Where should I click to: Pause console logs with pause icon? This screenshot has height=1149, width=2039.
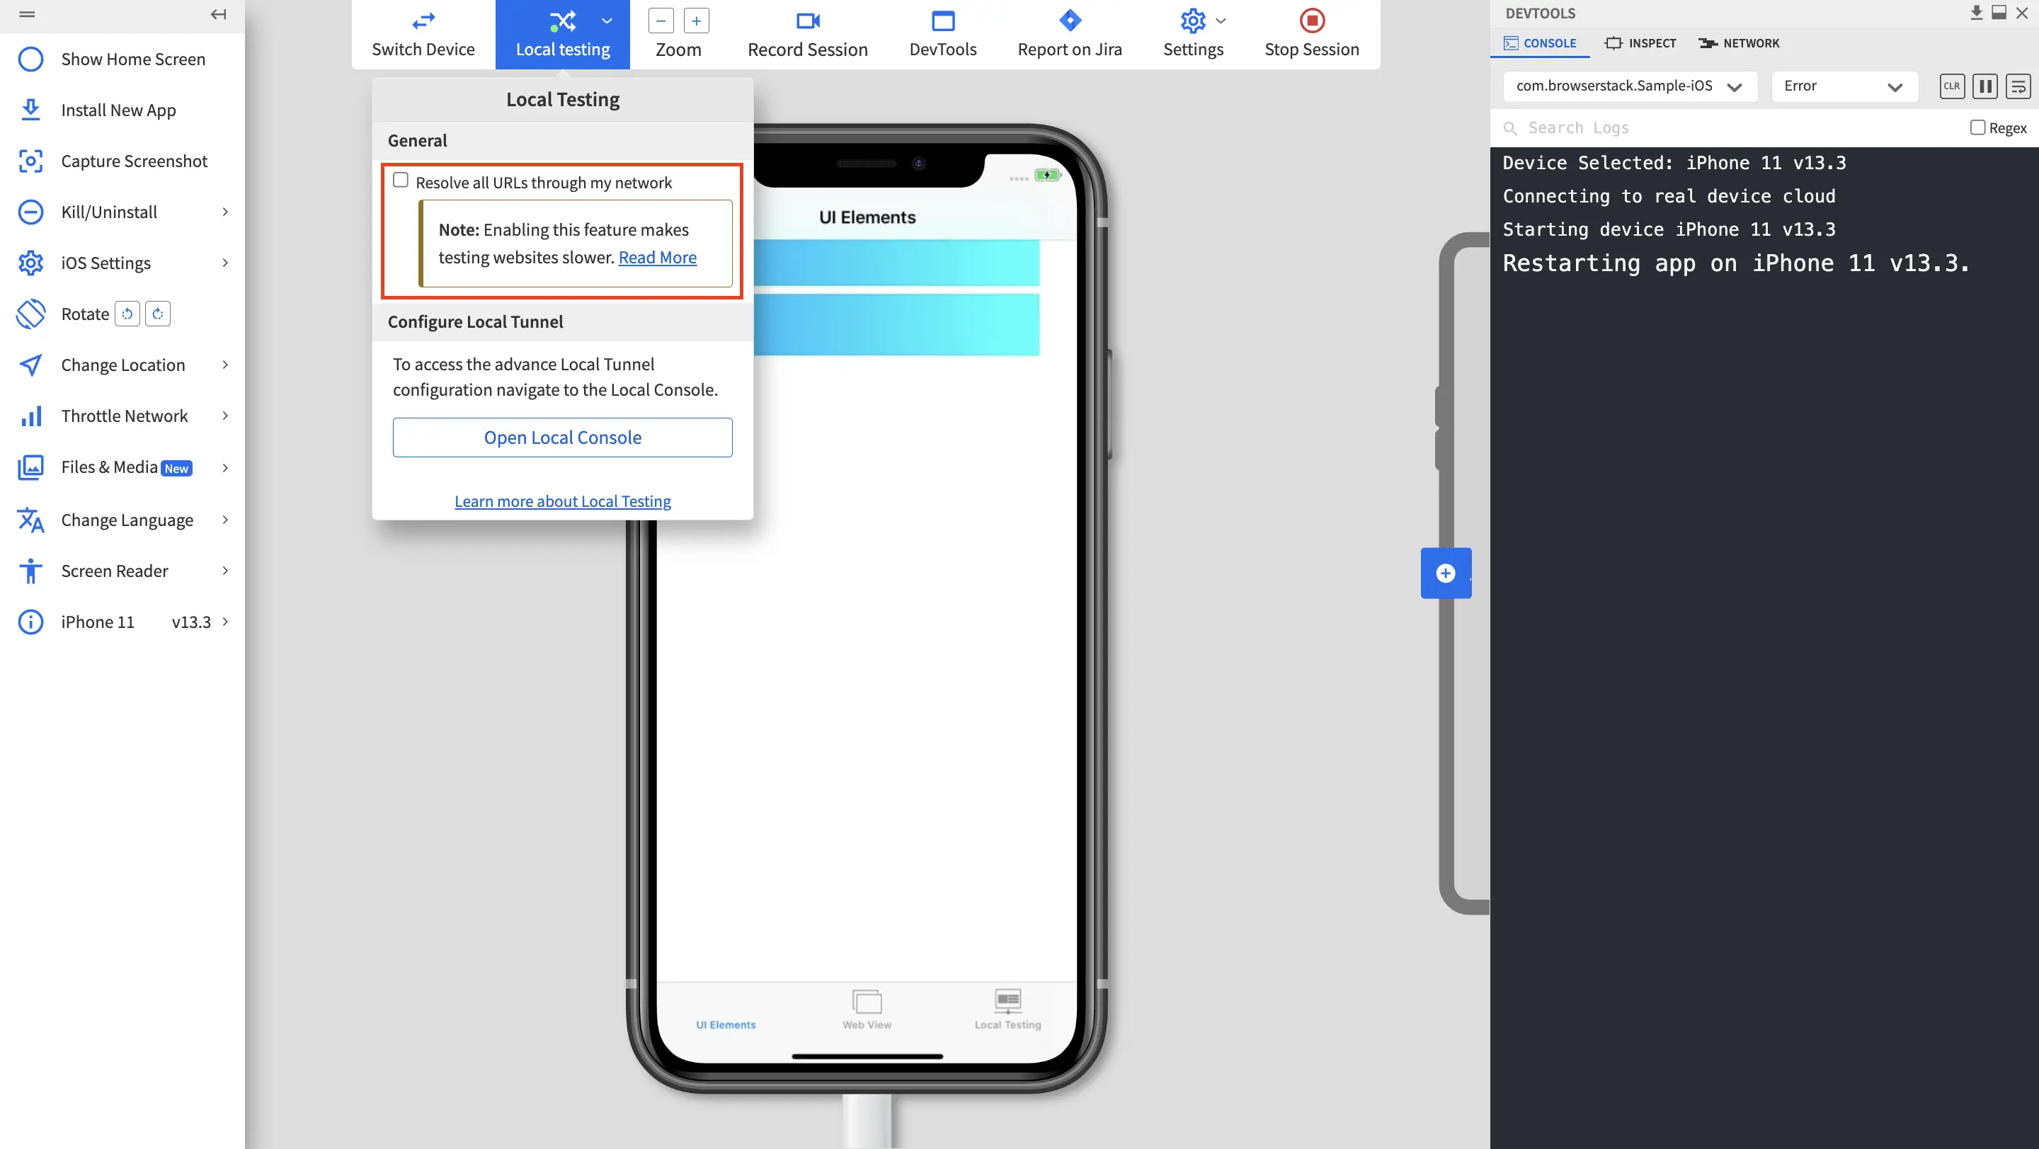(1984, 86)
